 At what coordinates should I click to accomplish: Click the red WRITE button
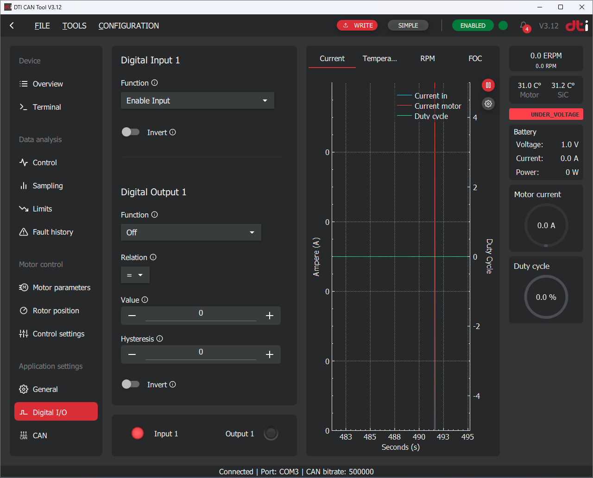tap(357, 25)
